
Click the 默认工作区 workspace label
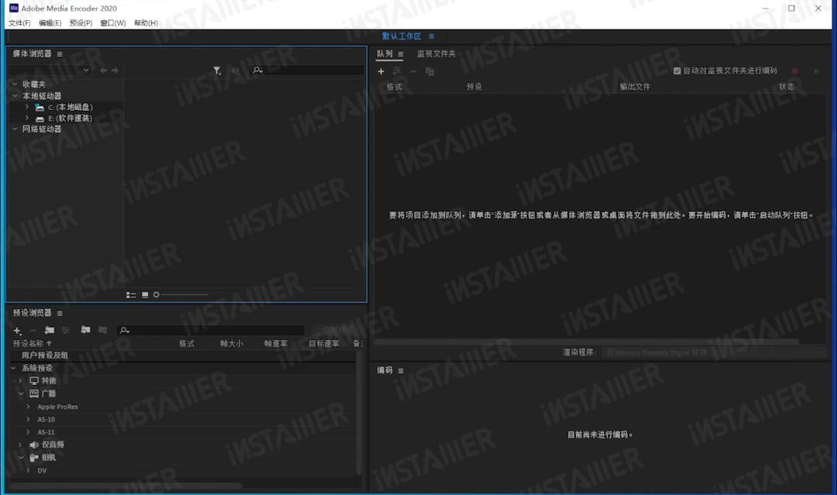coord(401,36)
